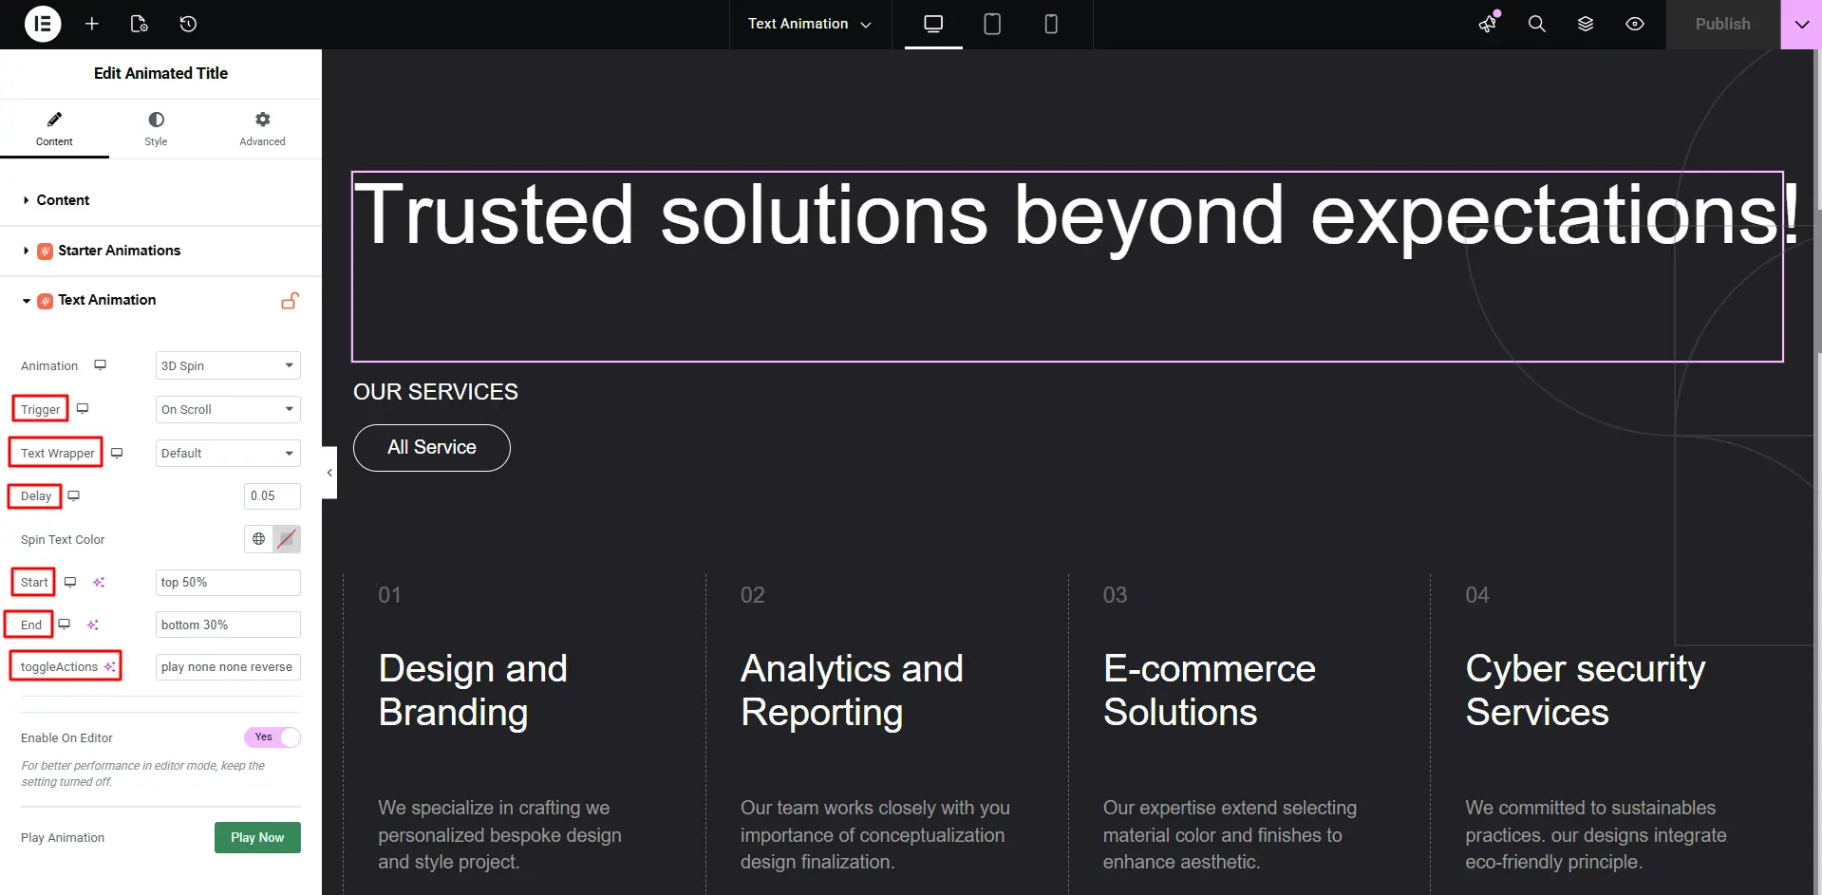Open the Finder search icon
1822x895 pixels.
coord(1536,24)
